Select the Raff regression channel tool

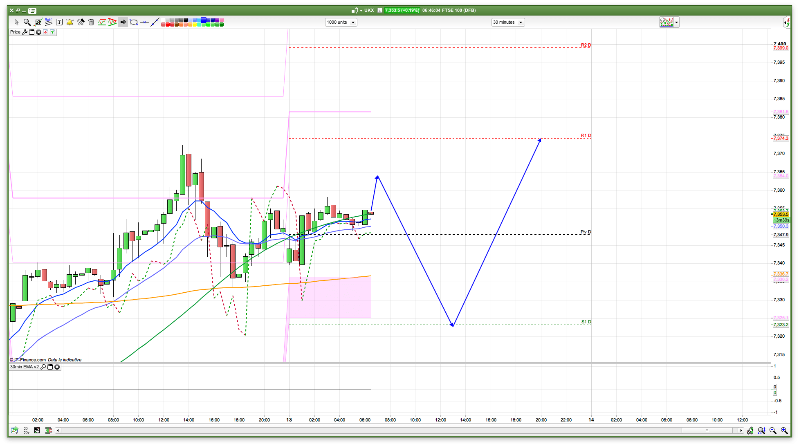48,22
